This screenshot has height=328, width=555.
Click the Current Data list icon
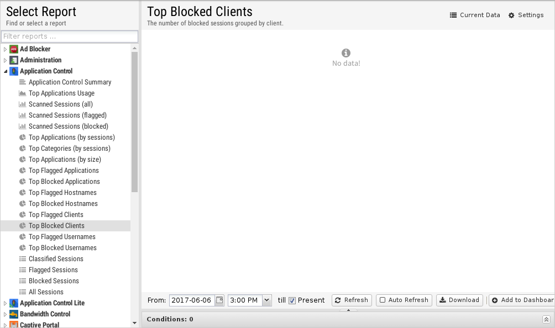click(453, 15)
